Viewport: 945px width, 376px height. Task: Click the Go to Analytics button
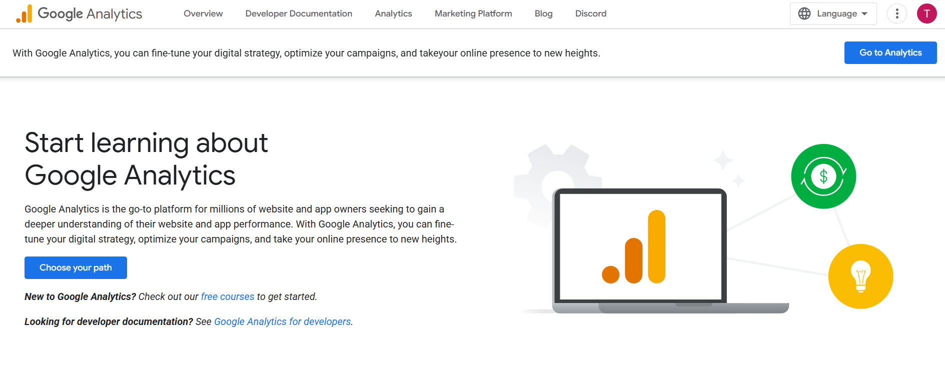pyautogui.click(x=890, y=52)
